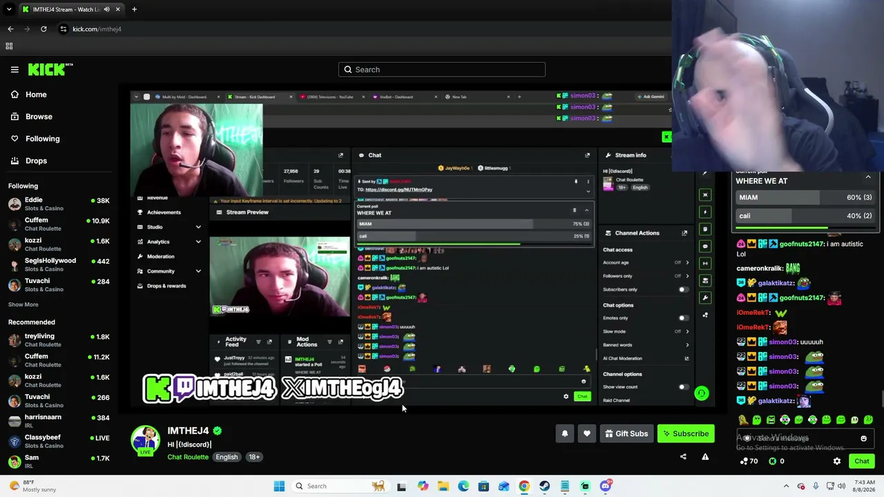
Task: Click the Chat Roulette category link
Action: pos(188,457)
